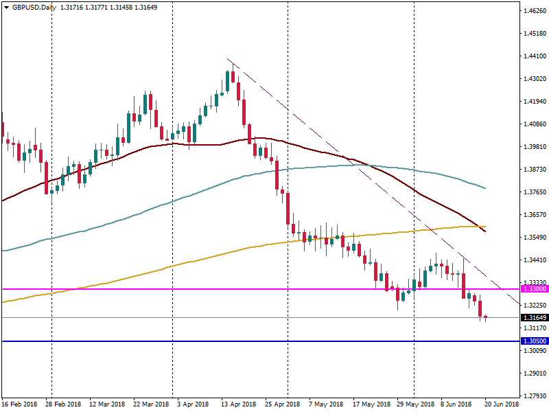
Task: Click the 1.27930 value on price axis
Action: [533, 396]
